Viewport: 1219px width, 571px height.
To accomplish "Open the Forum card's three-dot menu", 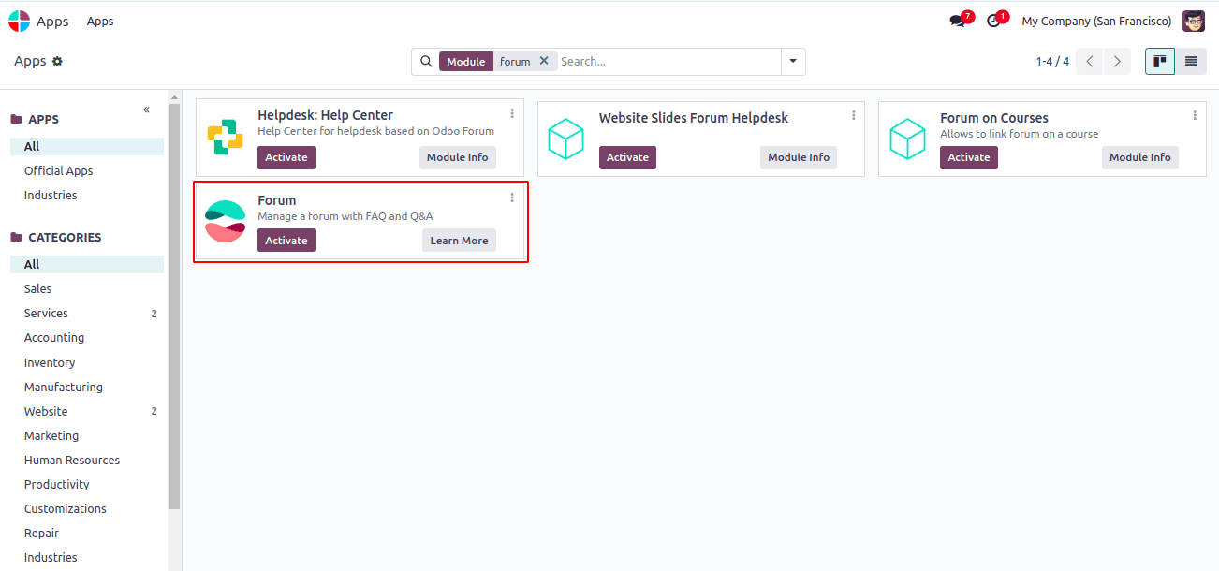I will click(x=512, y=197).
